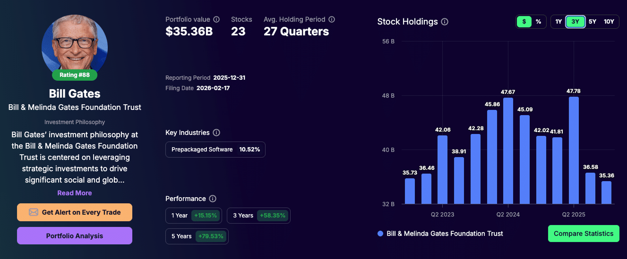This screenshot has width=627, height=259.
Task: Click the Stock Holdings chart title
Action: point(408,22)
